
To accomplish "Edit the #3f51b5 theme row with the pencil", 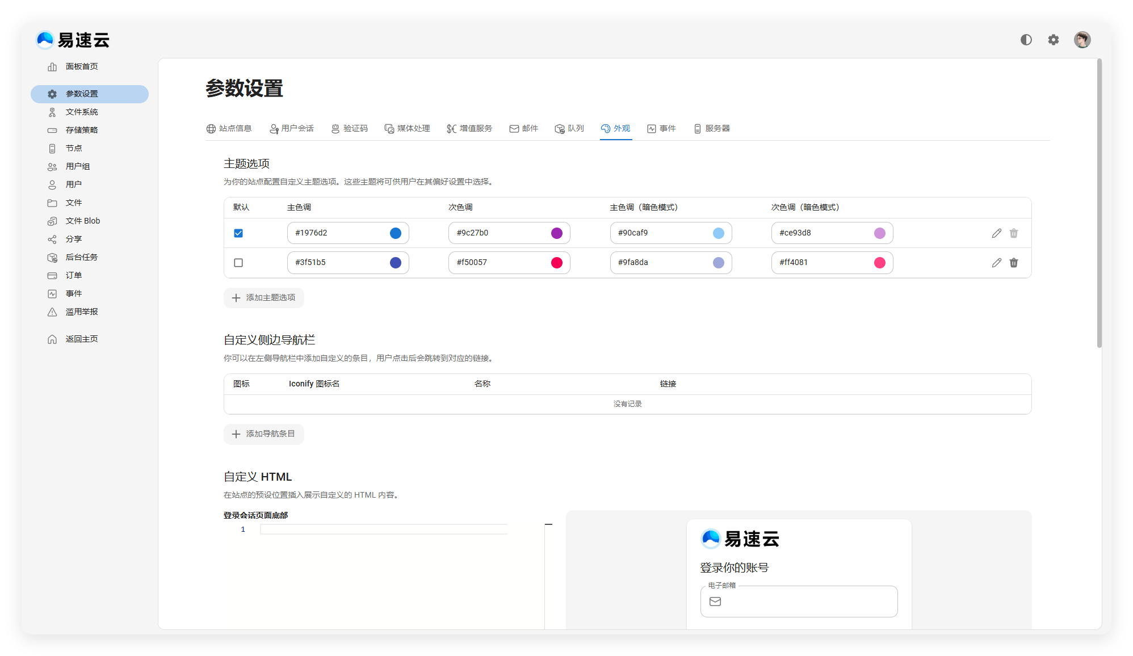I will 996,263.
